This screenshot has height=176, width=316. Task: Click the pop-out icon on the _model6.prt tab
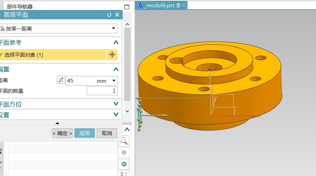click(x=178, y=5)
